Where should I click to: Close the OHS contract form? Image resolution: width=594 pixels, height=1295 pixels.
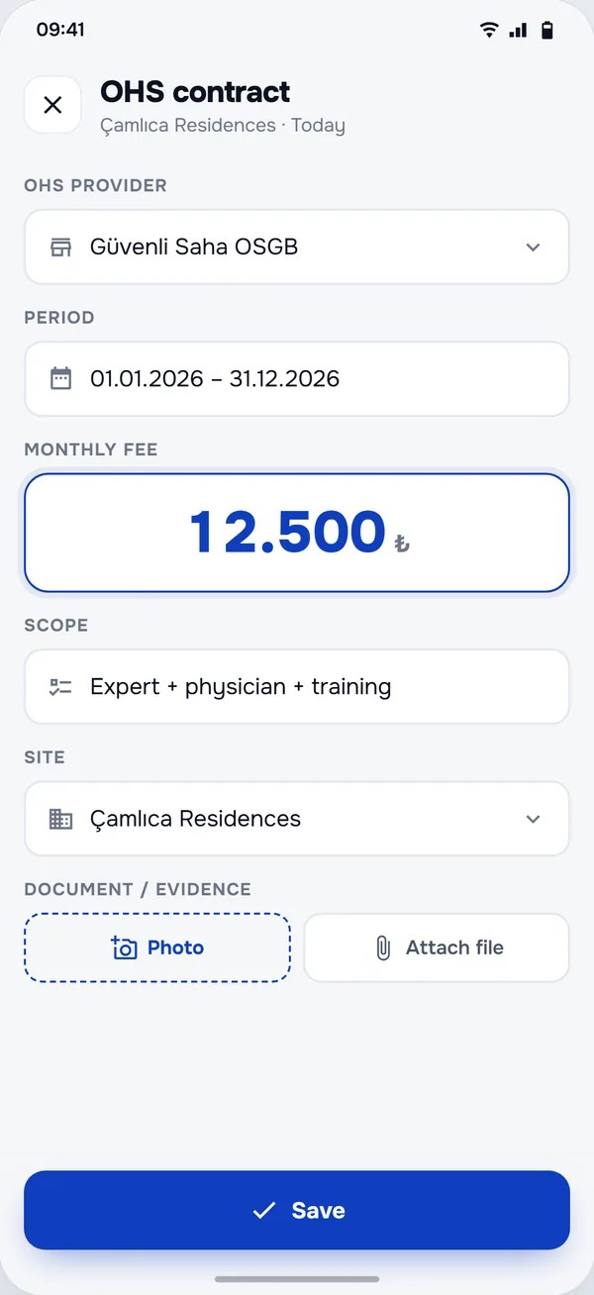[x=52, y=105]
